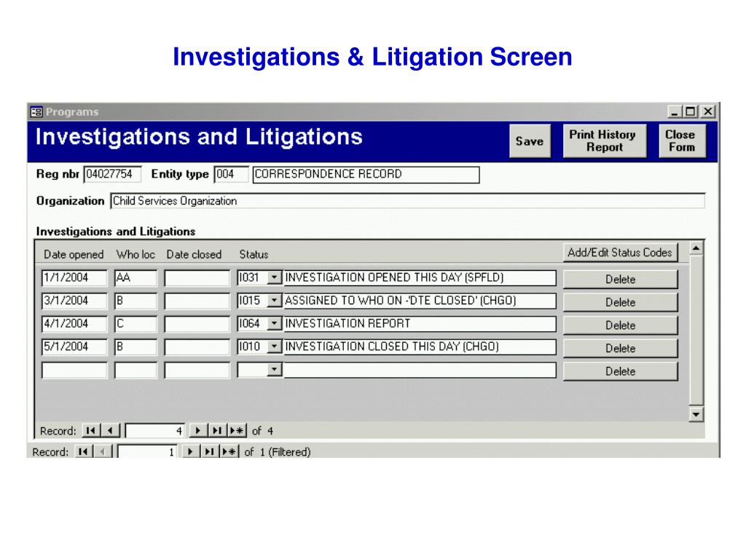Click the status code I010 value
Viewport: 746px width, 559px height.
250,346
